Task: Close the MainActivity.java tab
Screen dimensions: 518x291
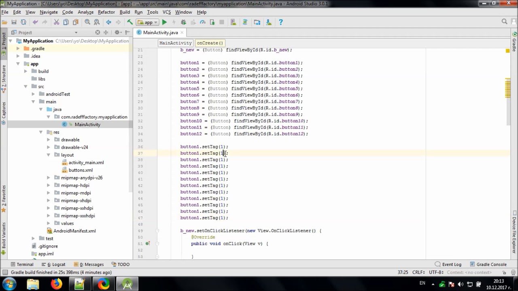Action: tap(182, 32)
